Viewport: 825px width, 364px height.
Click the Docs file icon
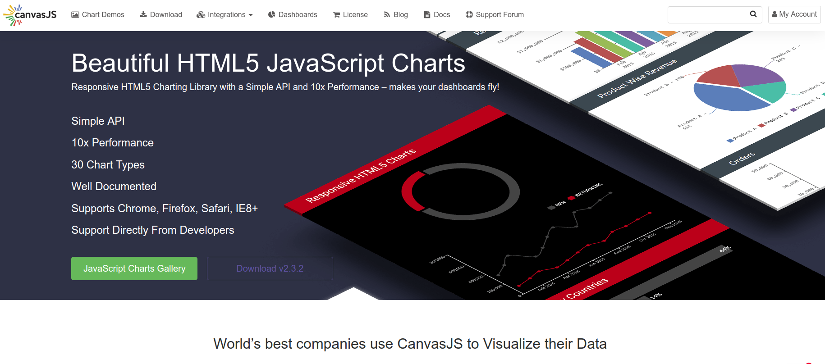[427, 15]
